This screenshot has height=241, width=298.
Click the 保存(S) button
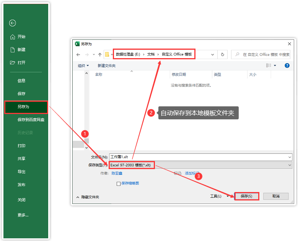point(246,196)
